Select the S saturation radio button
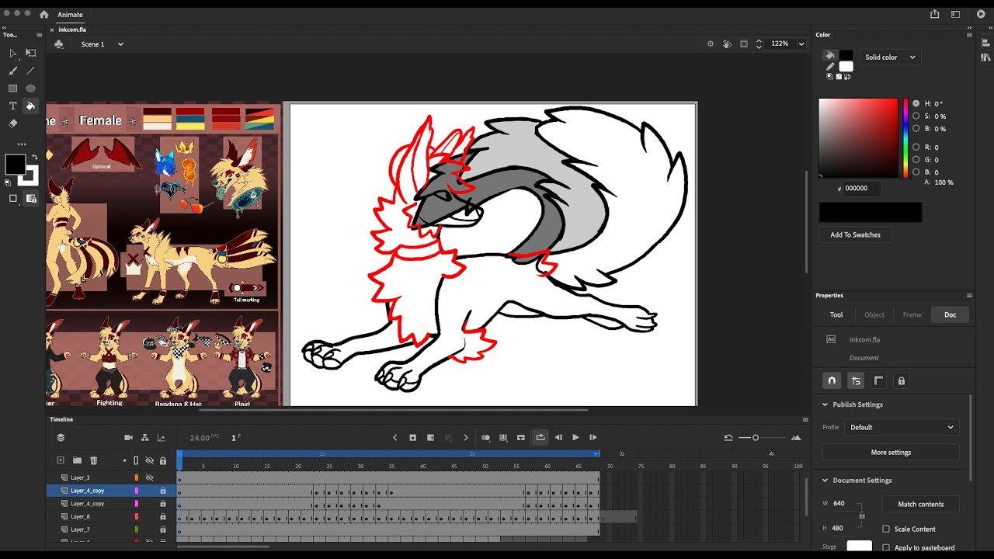 [x=916, y=116]
